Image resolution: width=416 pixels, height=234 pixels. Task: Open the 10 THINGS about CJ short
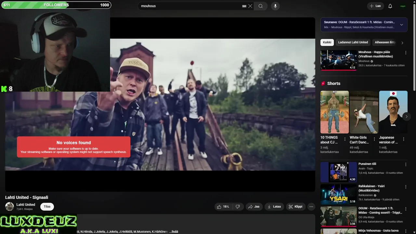tap(334, 112)
